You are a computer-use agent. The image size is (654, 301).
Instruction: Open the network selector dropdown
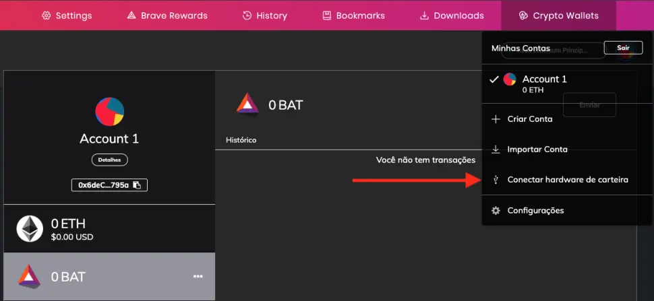point(553,51)
